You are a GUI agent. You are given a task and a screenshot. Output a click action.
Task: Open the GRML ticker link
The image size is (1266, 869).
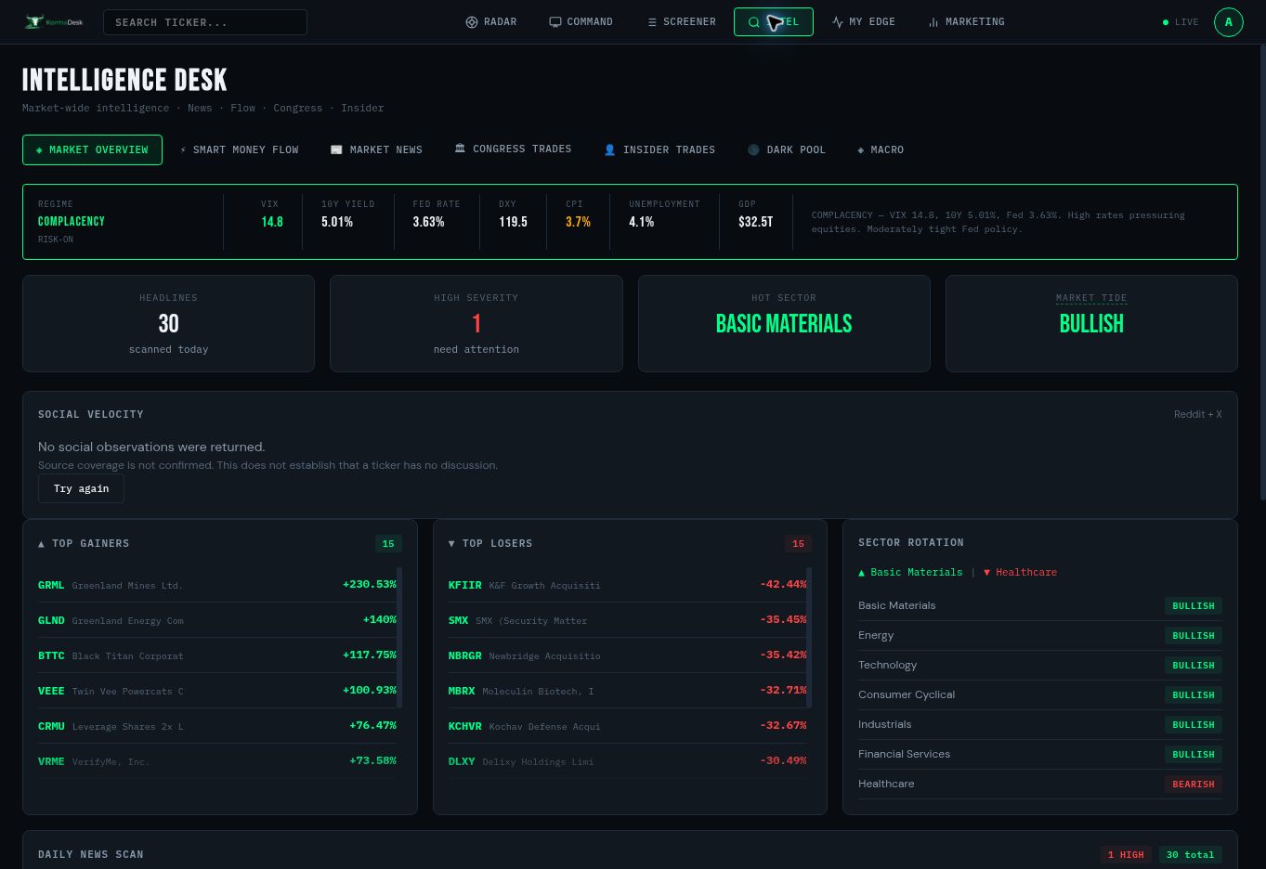tap(51, 585)
